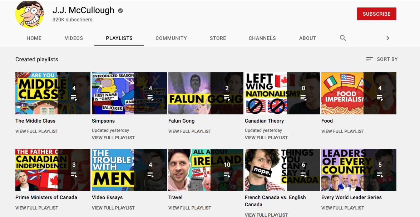Click Every World Leader Series title
Screen dimensions: 420x217
pos(351,197)
